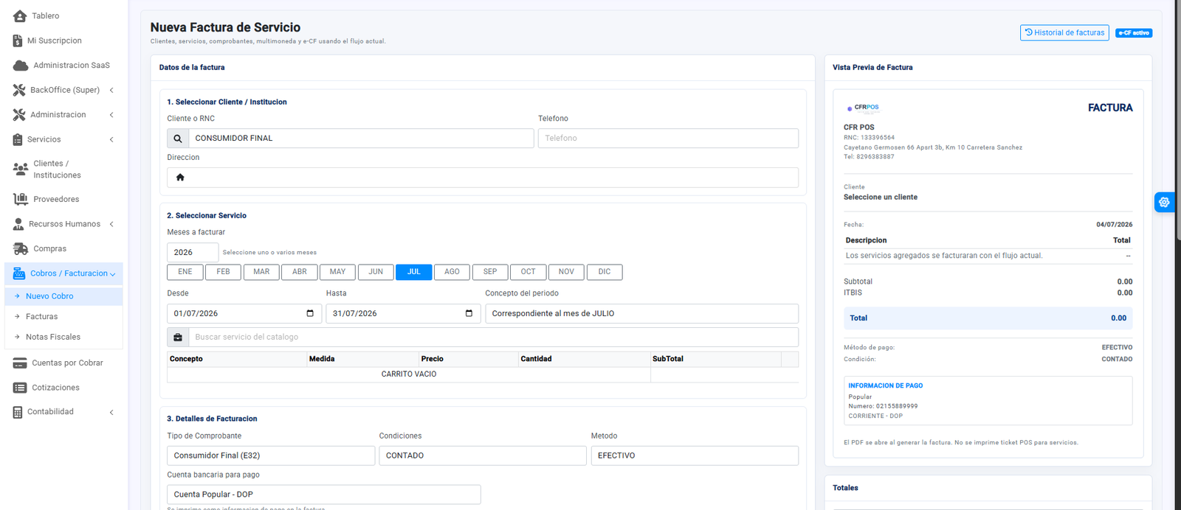
Task: Open the Administracion SaaS cloud icon
Action: pyautogui.click(x=21, y=66)
